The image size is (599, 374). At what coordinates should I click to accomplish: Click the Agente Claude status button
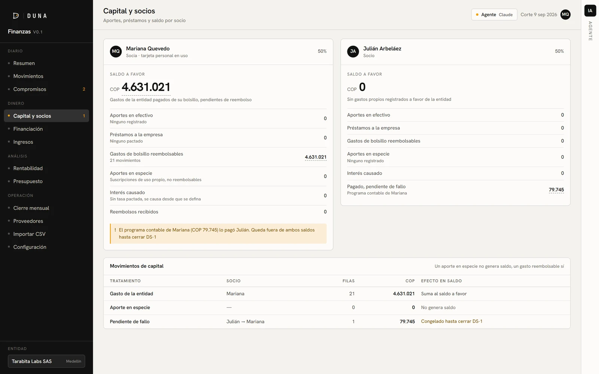494,15
